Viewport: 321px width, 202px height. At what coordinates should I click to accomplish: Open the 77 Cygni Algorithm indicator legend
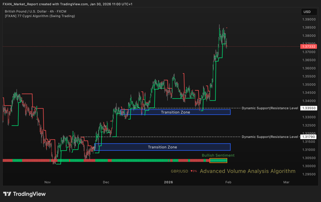40,16
